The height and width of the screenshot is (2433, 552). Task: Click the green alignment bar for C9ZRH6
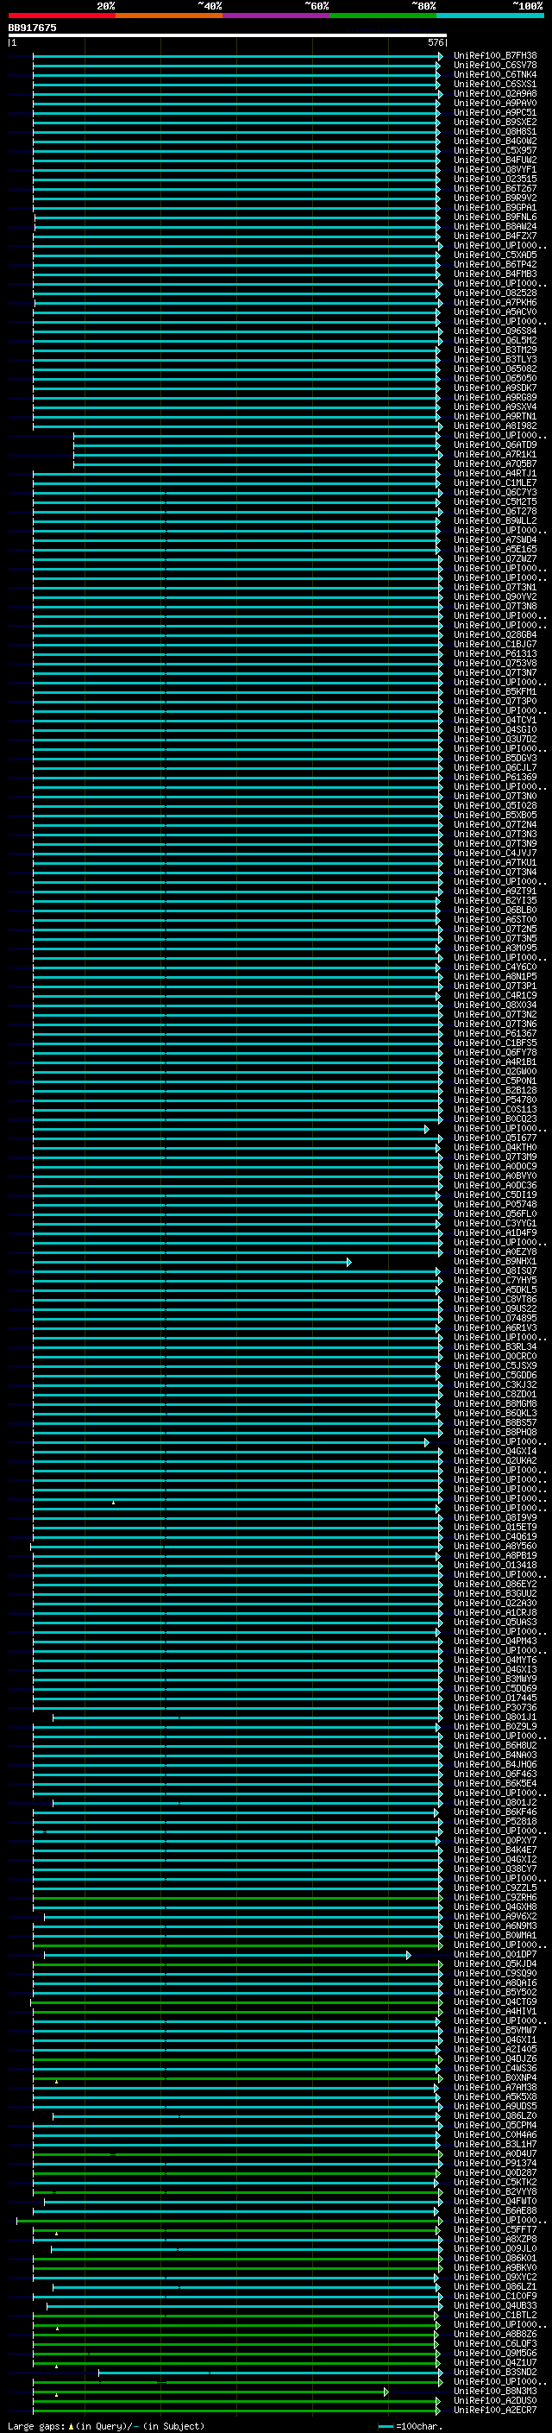click(x=237, y=1898)
